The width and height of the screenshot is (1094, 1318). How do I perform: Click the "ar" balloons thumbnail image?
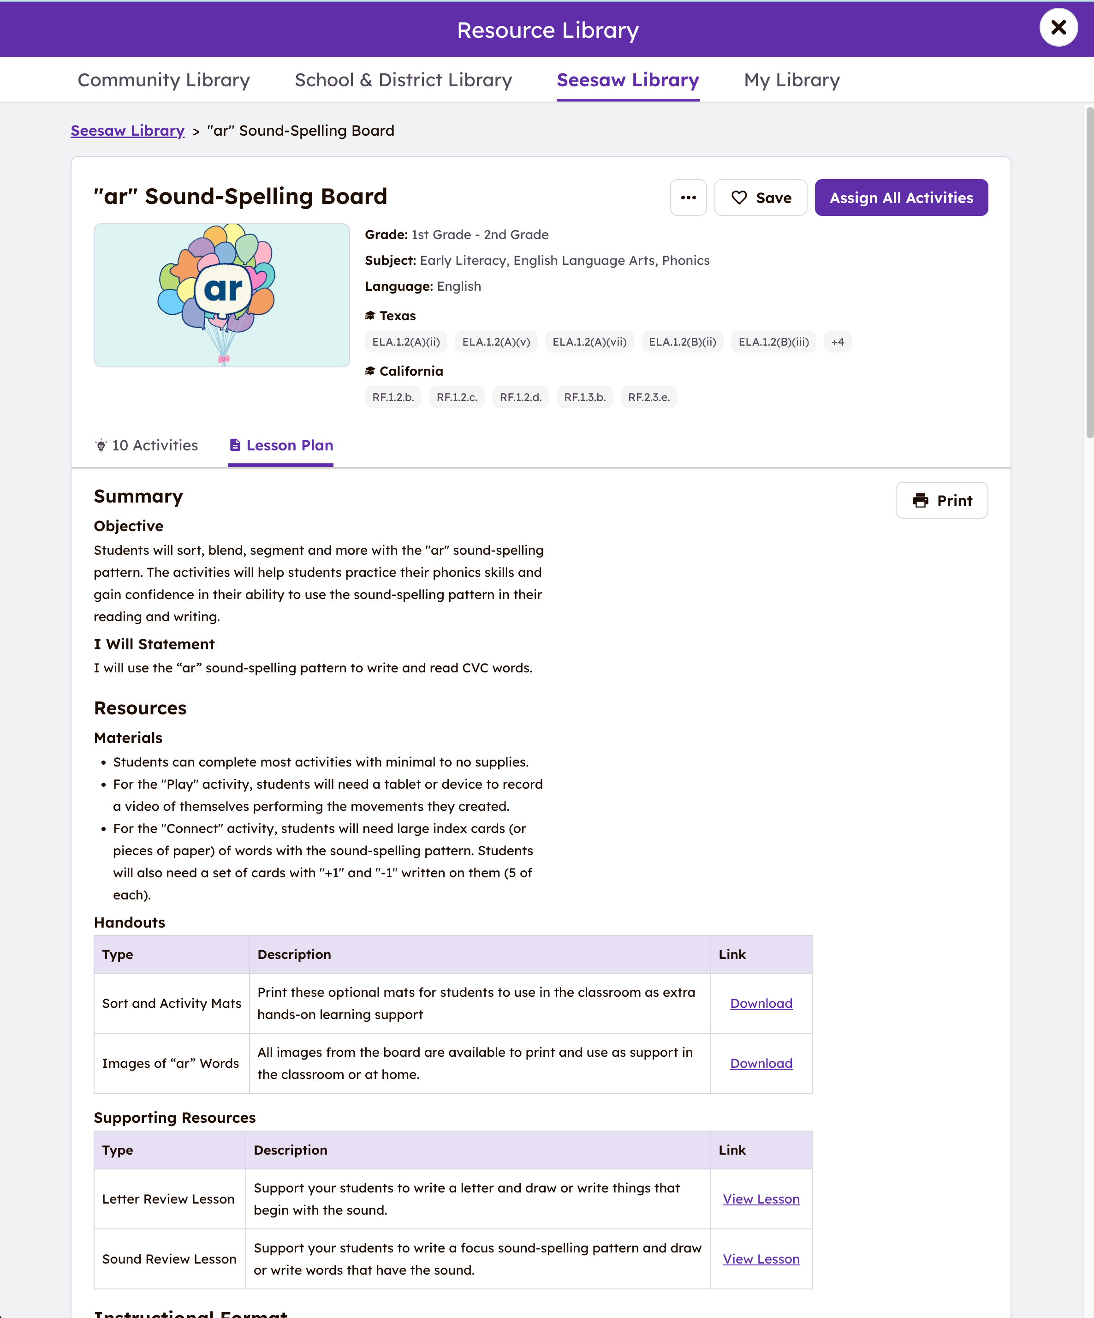pyautogui.click(x=221, y=295)
